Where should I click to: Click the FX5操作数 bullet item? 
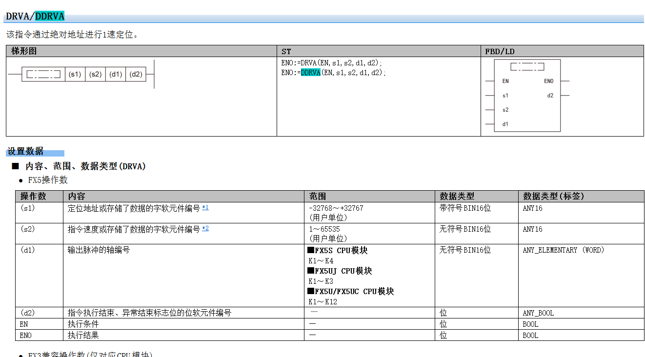48,180
